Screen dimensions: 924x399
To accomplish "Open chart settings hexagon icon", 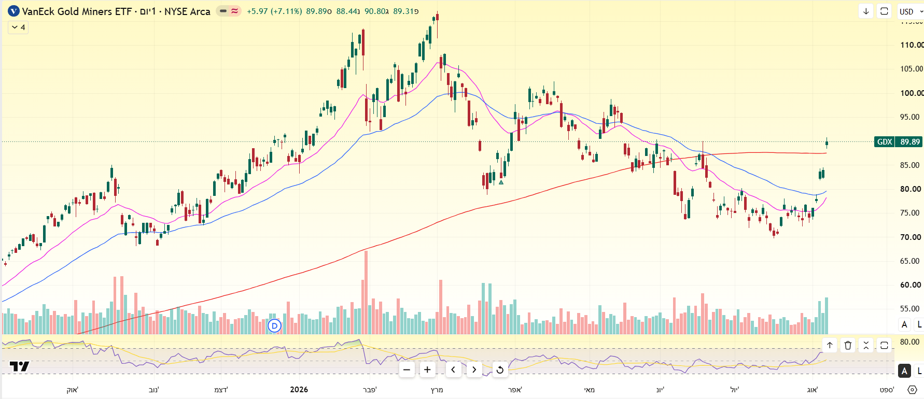I will (x=912, y=390).
